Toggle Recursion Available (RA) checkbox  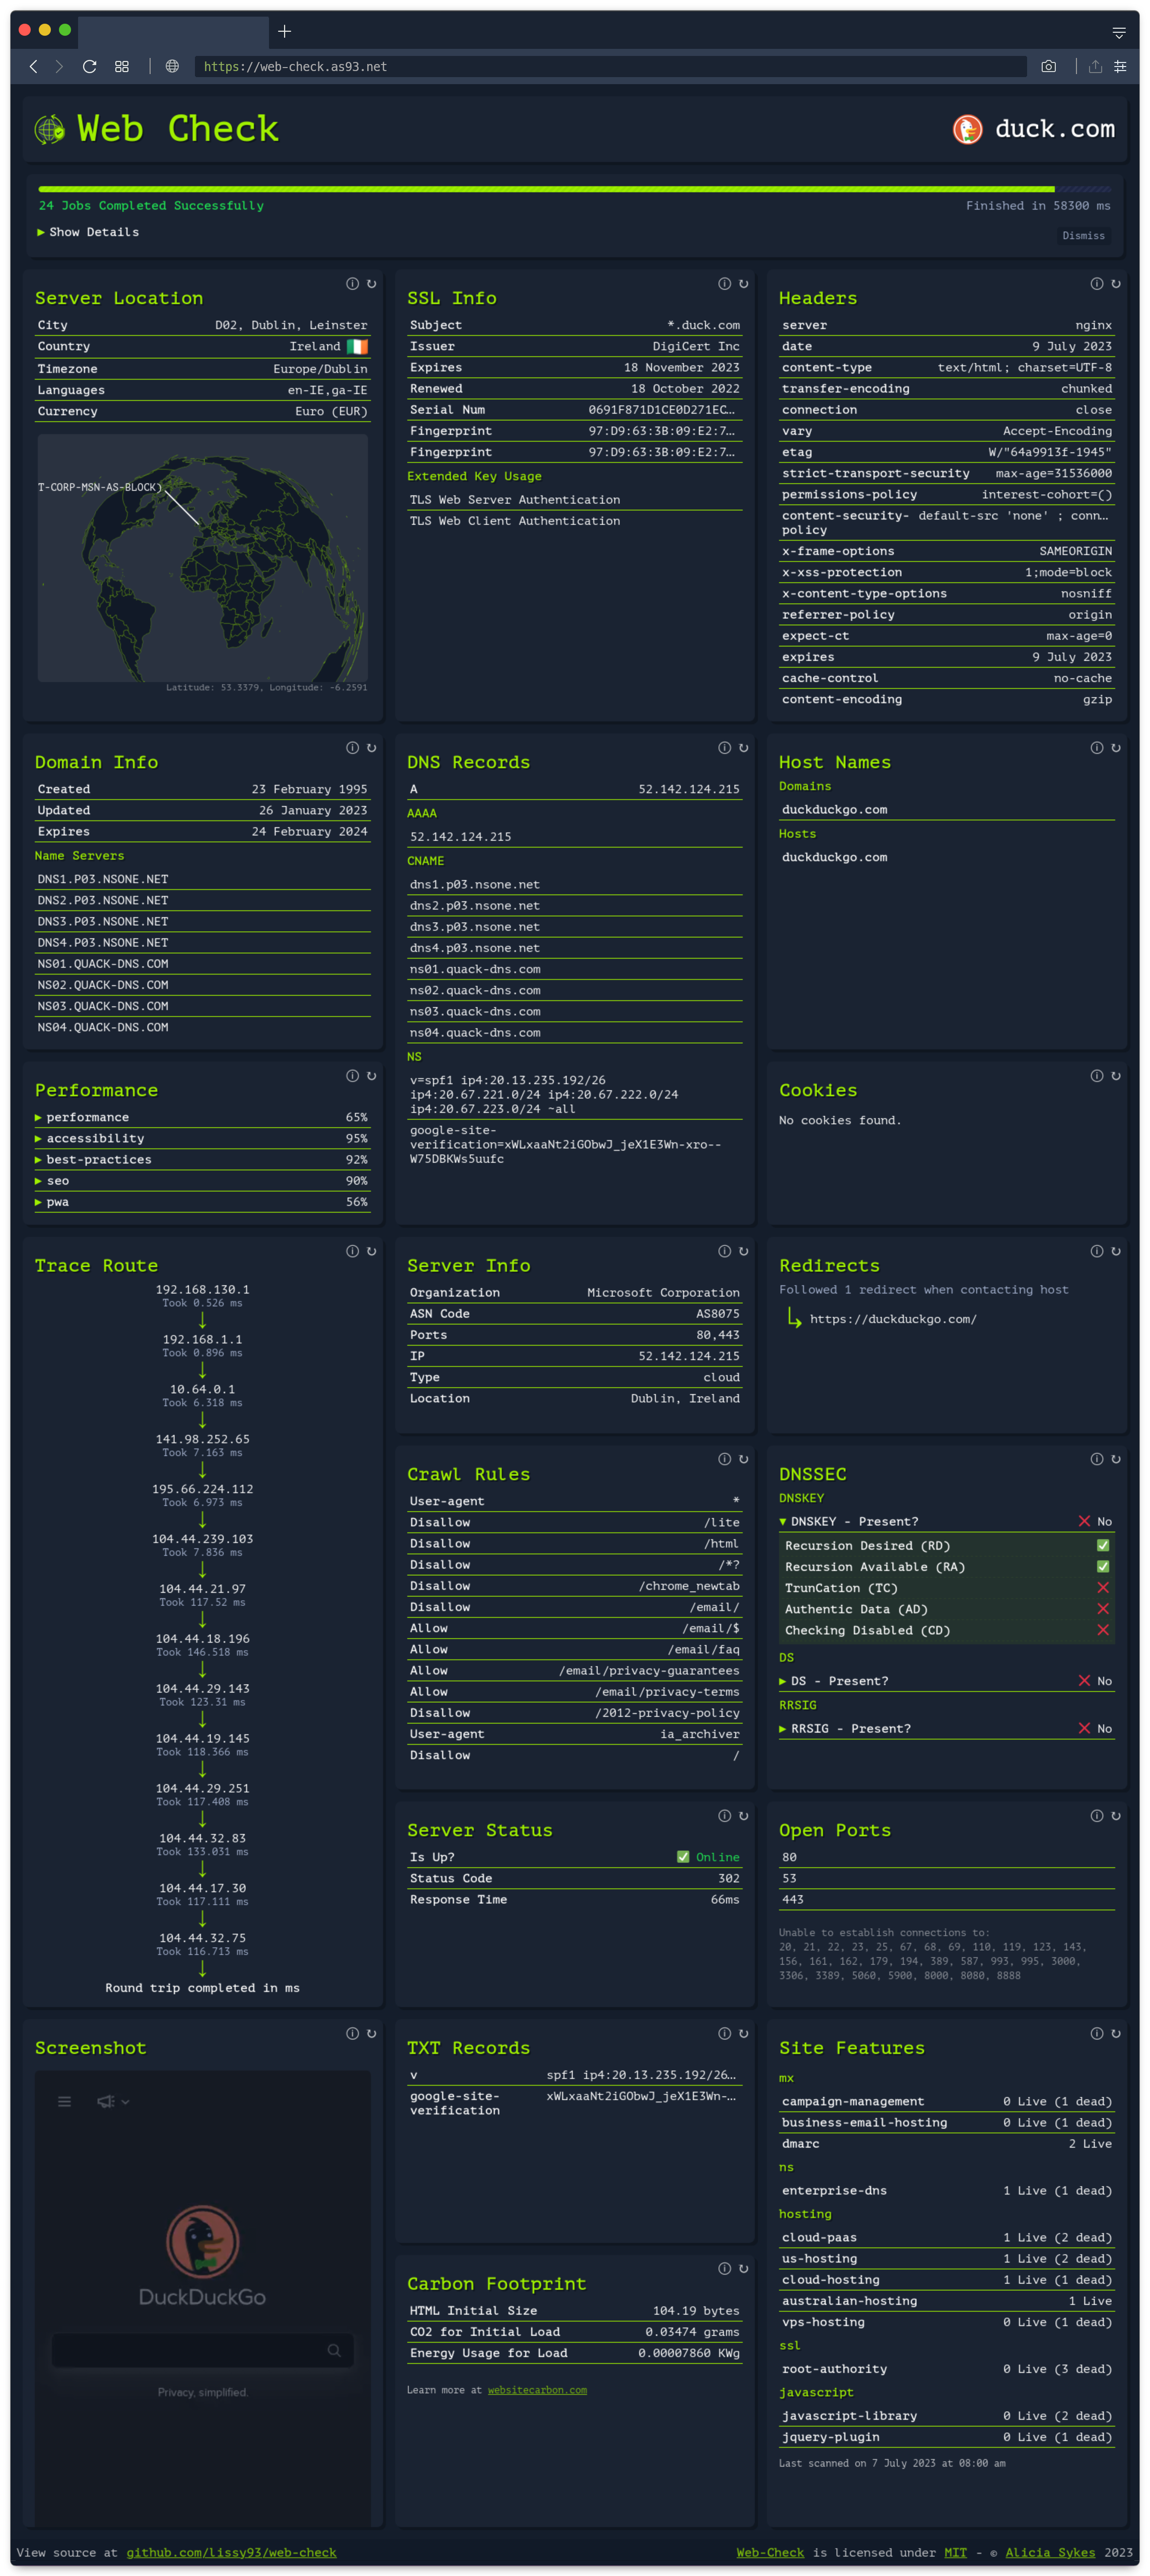(1103, 1567)
